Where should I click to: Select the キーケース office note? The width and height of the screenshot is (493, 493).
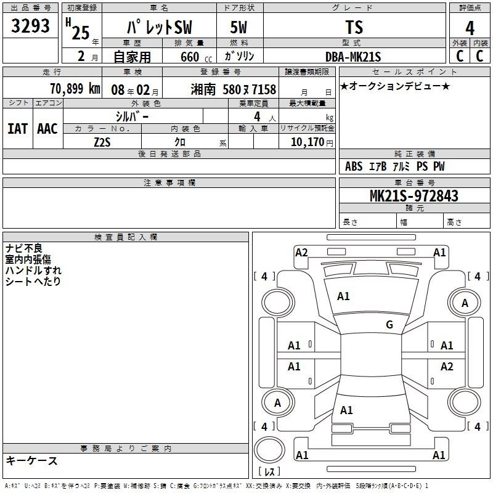(x=31, y=460)
